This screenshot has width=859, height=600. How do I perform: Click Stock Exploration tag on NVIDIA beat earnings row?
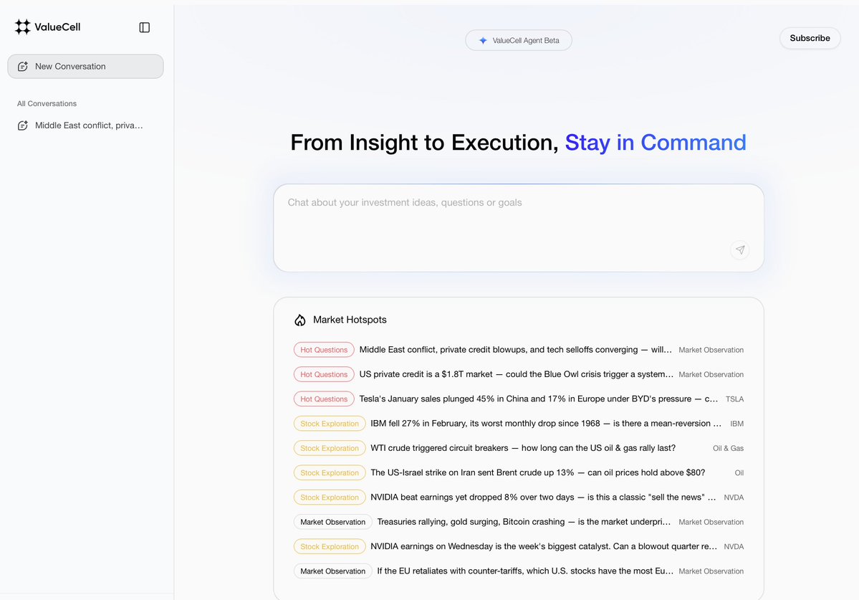pos(330,498)
